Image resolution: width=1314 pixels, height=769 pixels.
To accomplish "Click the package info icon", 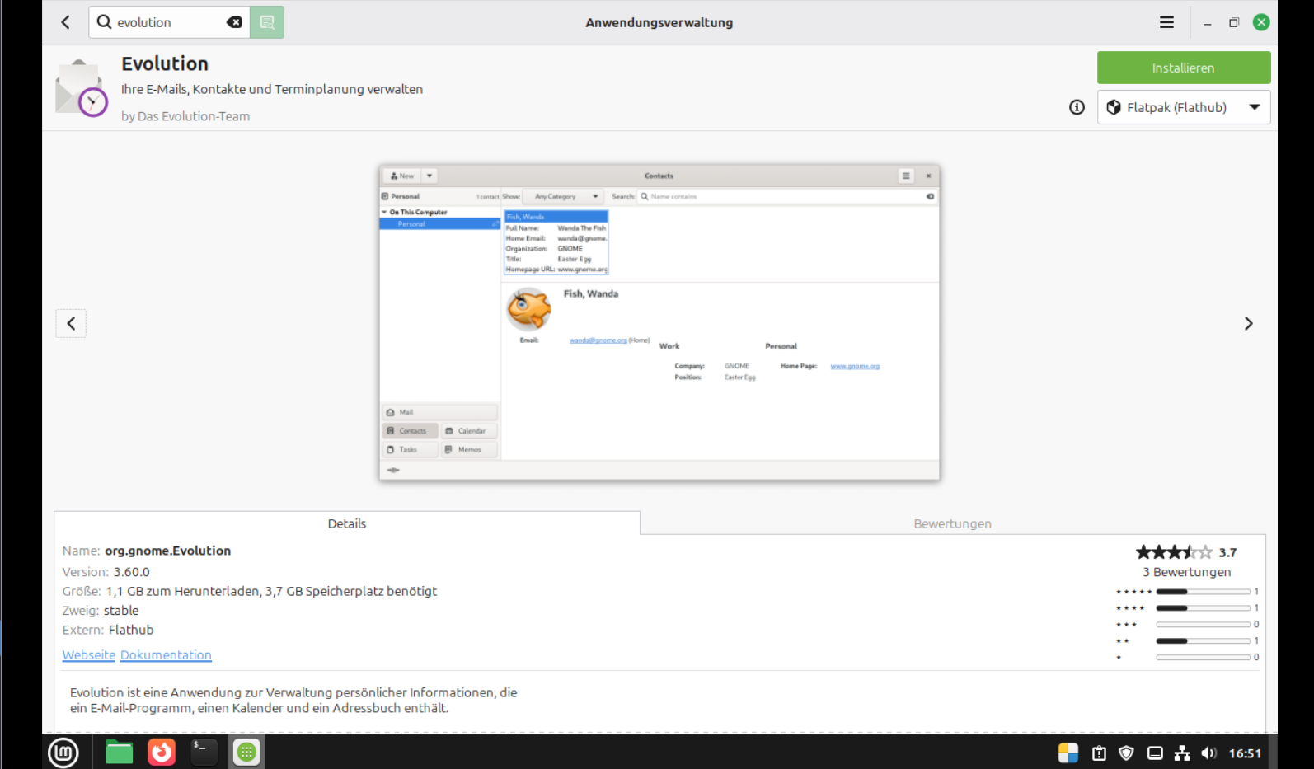I will (x=1077, y=107).
